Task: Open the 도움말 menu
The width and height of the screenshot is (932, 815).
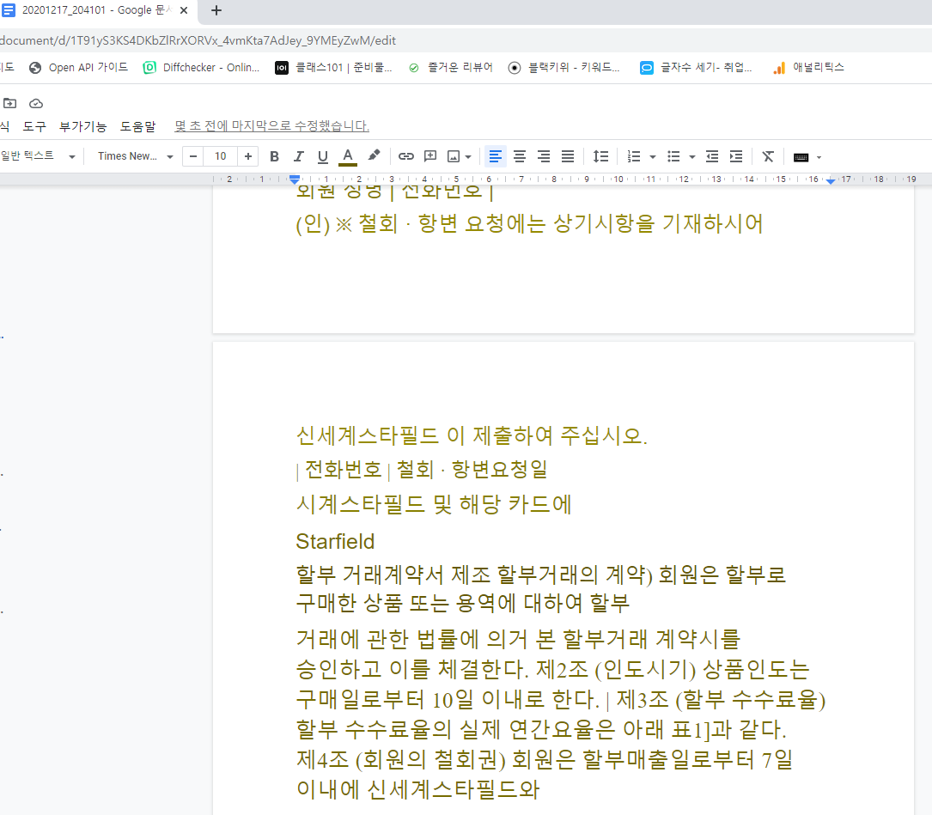Action: [x=138, y=126]
